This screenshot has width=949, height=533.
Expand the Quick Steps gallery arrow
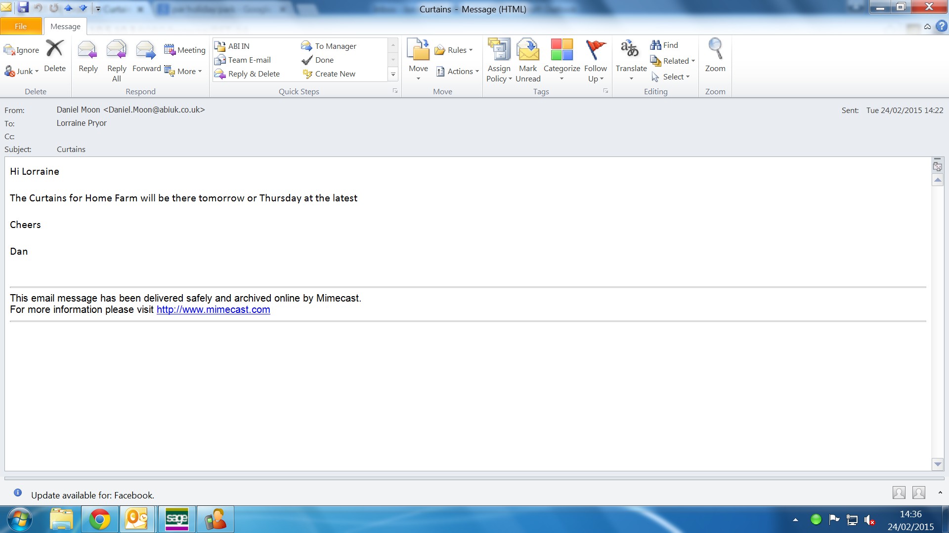(393, 74)
